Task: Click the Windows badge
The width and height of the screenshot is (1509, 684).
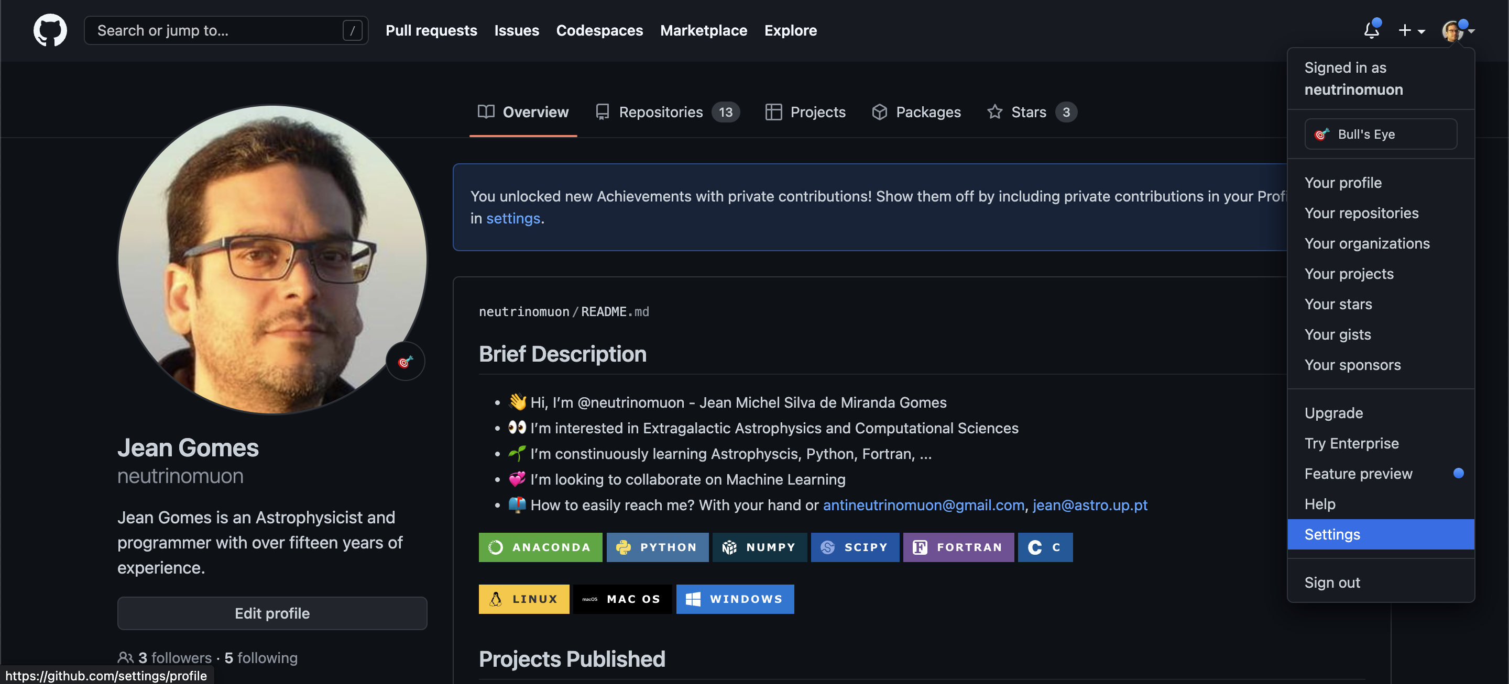Action: (x=735, y=599)
